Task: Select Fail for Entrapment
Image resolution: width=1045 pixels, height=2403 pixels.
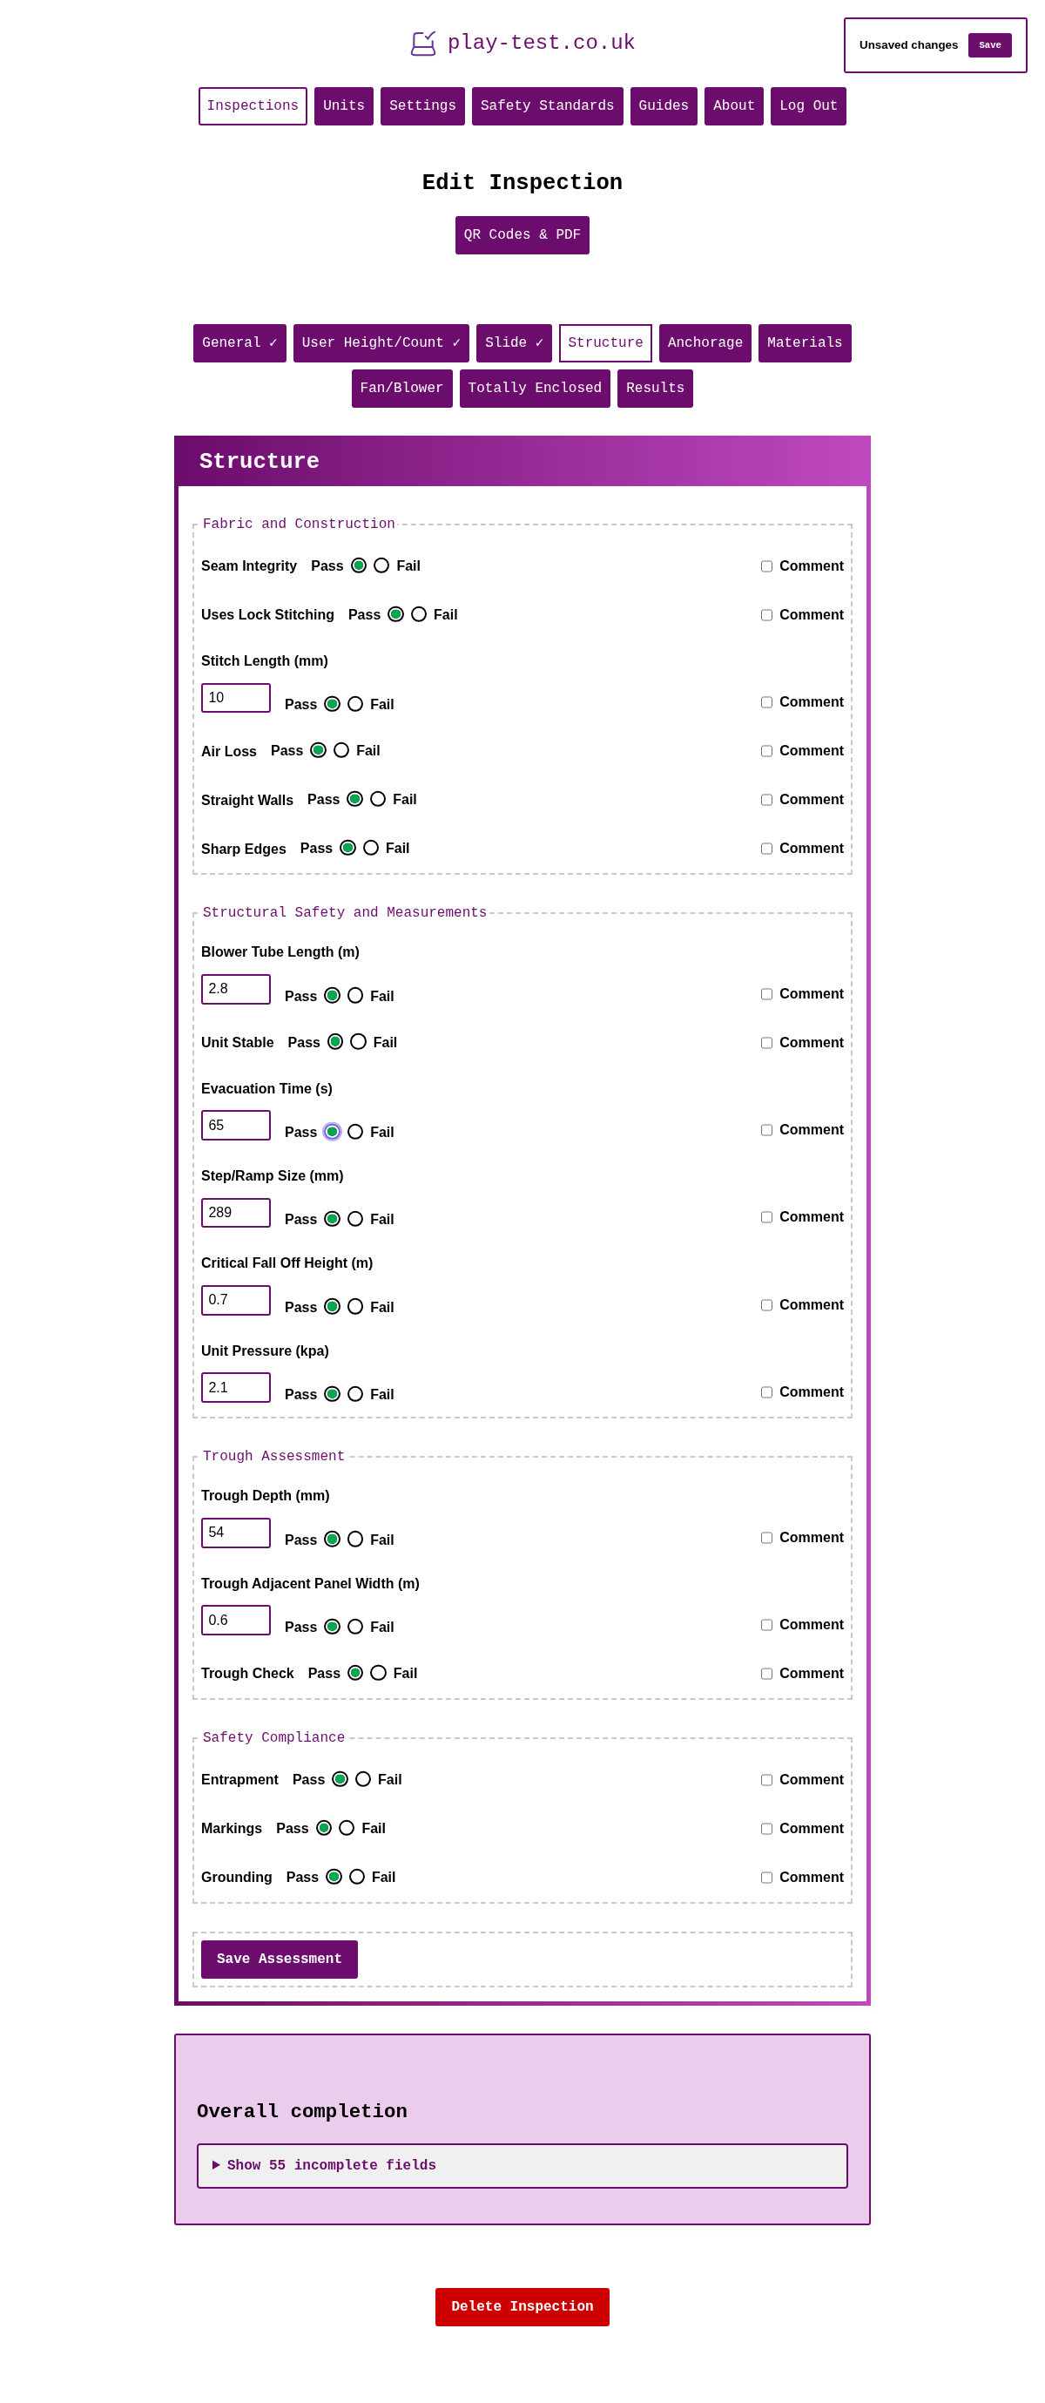Action: click(x=362, y=1779)
